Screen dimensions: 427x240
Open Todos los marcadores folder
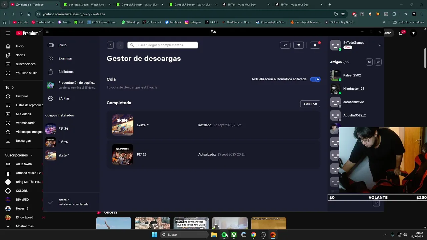pos(408,22)
